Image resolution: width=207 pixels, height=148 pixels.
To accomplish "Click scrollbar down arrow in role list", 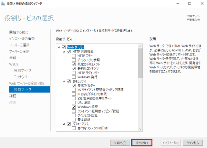I will click(x=140, y=129).
